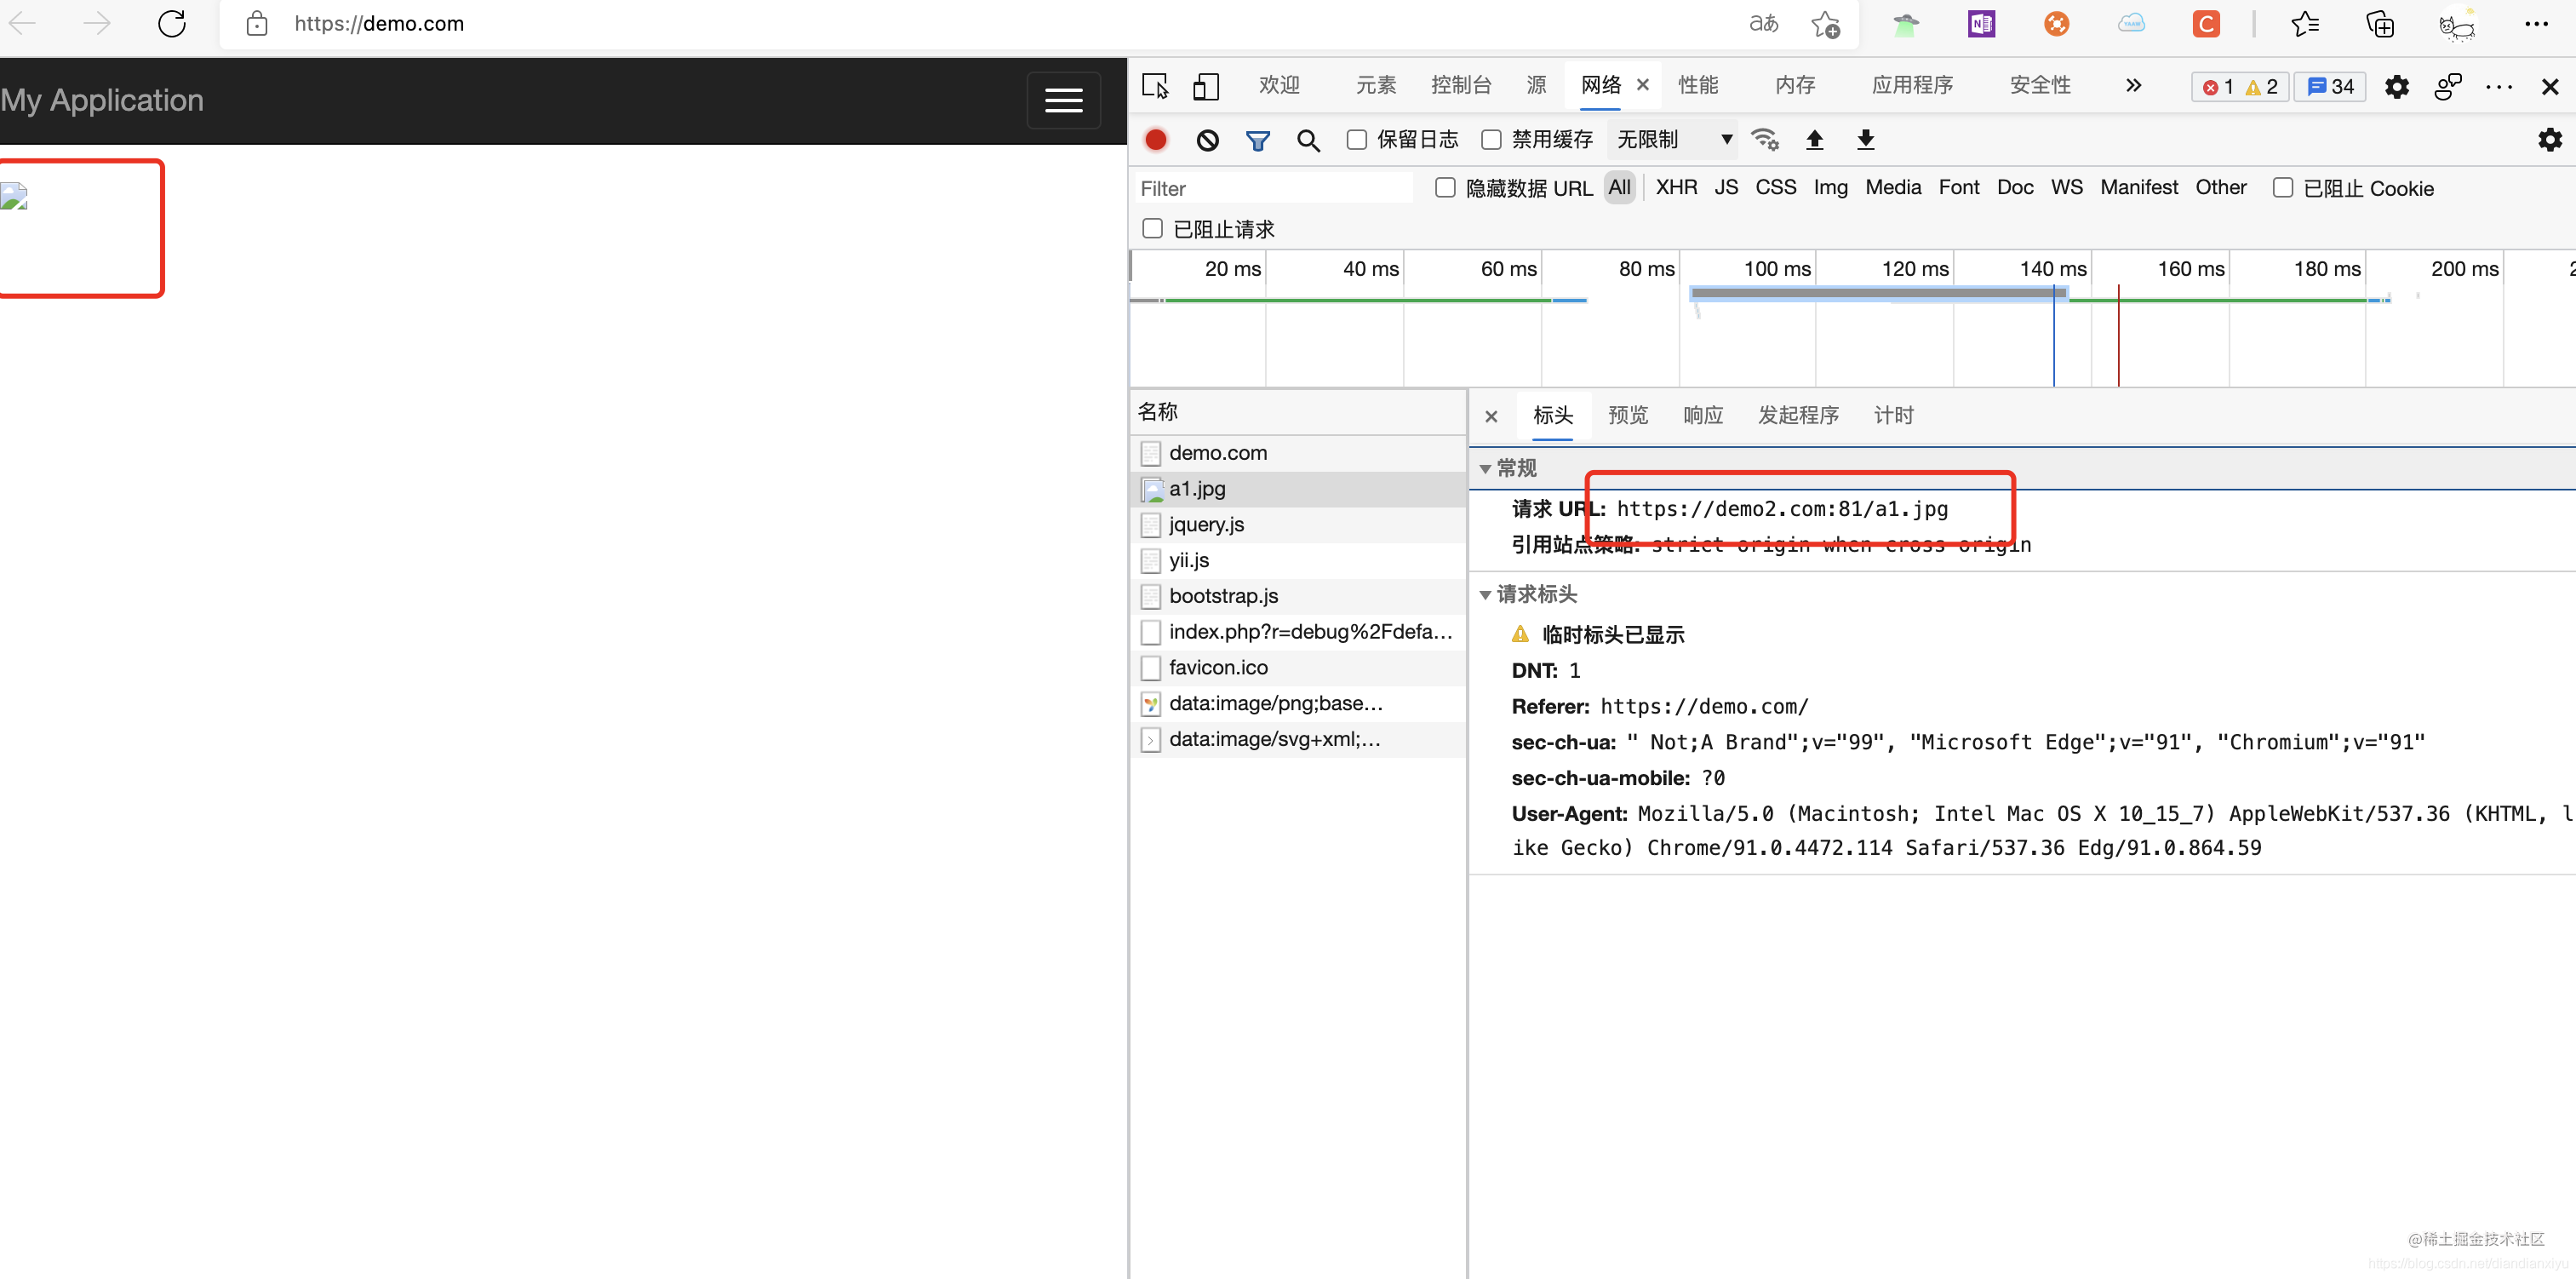Image resolution: width=2576 pixels, height=1279 pixels.
Task: Click the Filter text field
Action: point(1272,188)
